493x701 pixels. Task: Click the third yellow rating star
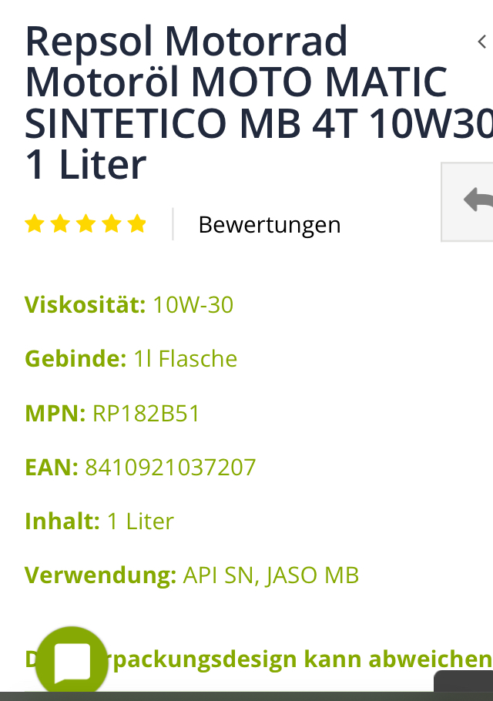coord(86,224)
